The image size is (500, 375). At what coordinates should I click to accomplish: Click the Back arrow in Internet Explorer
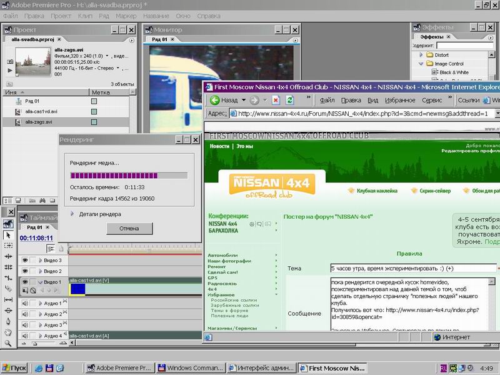214,100
